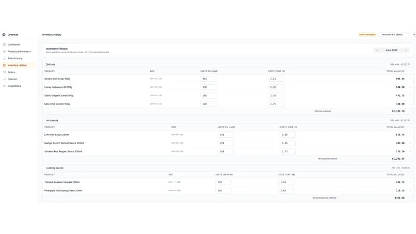Viewport: 416px width, 234px height.
Task: Click the Products & Inventory sidebar icon
Action: click(x=4, y=51)
